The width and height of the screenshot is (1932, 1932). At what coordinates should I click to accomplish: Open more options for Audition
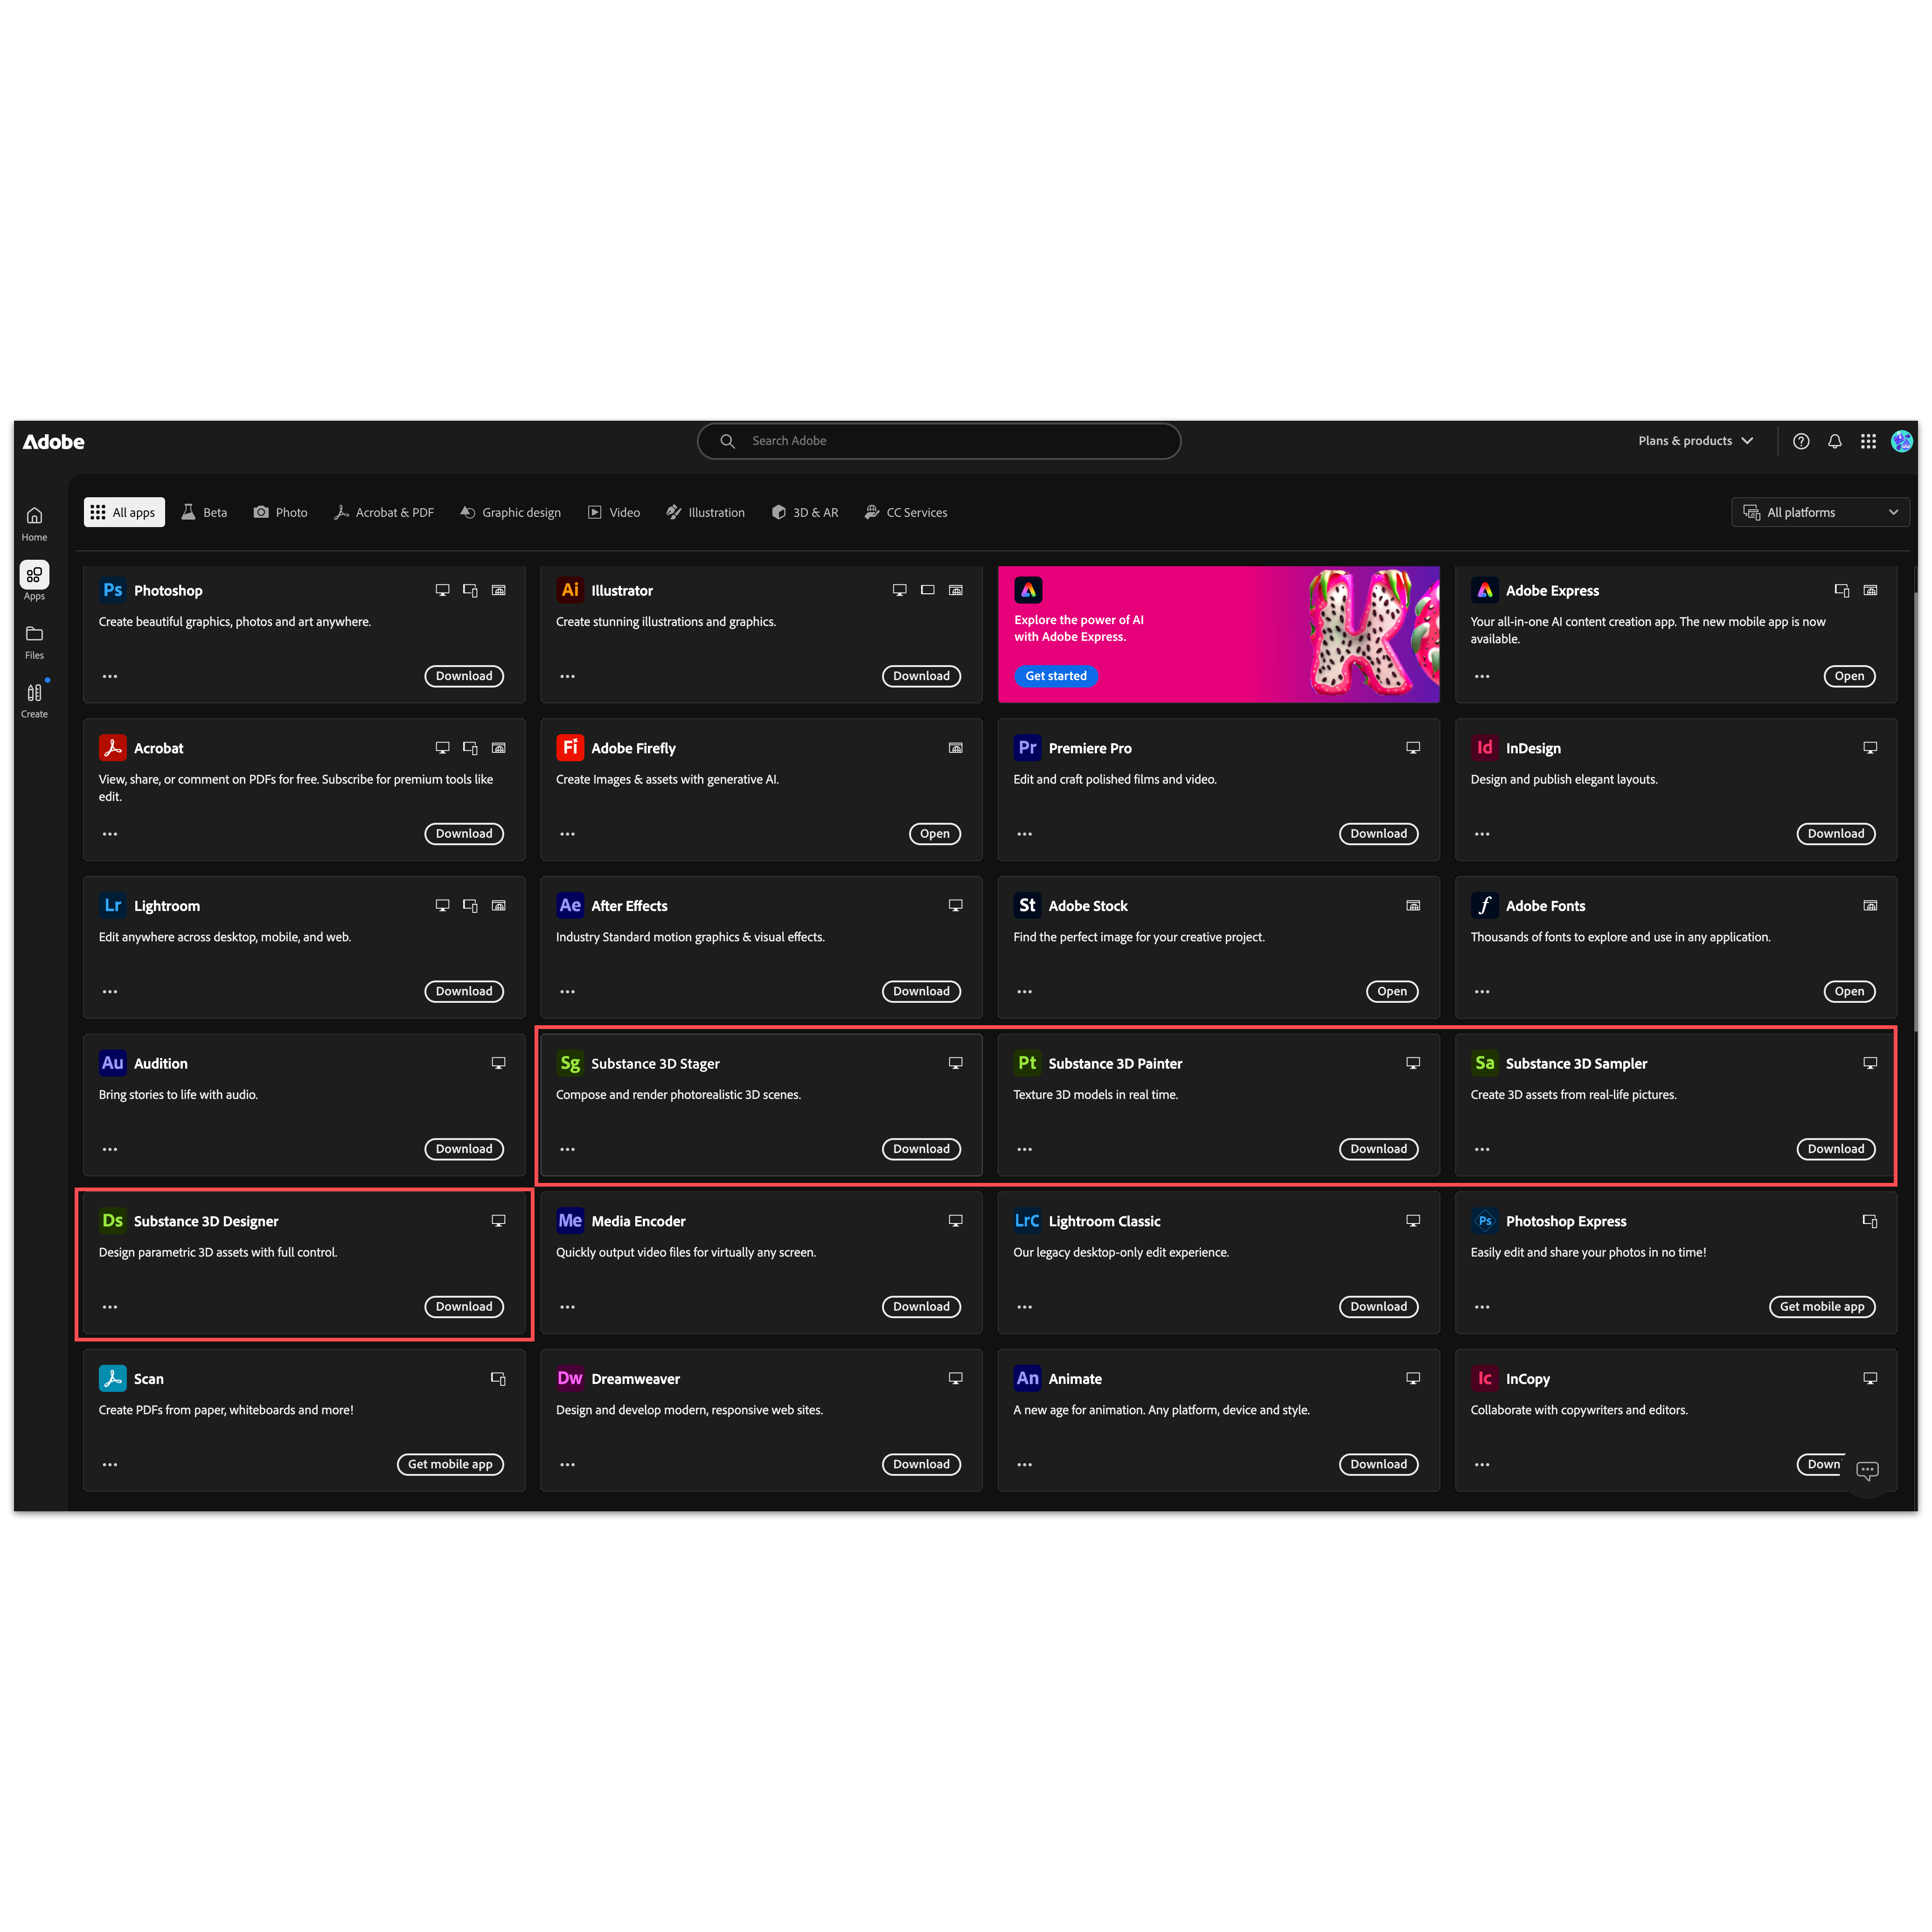110,1149
